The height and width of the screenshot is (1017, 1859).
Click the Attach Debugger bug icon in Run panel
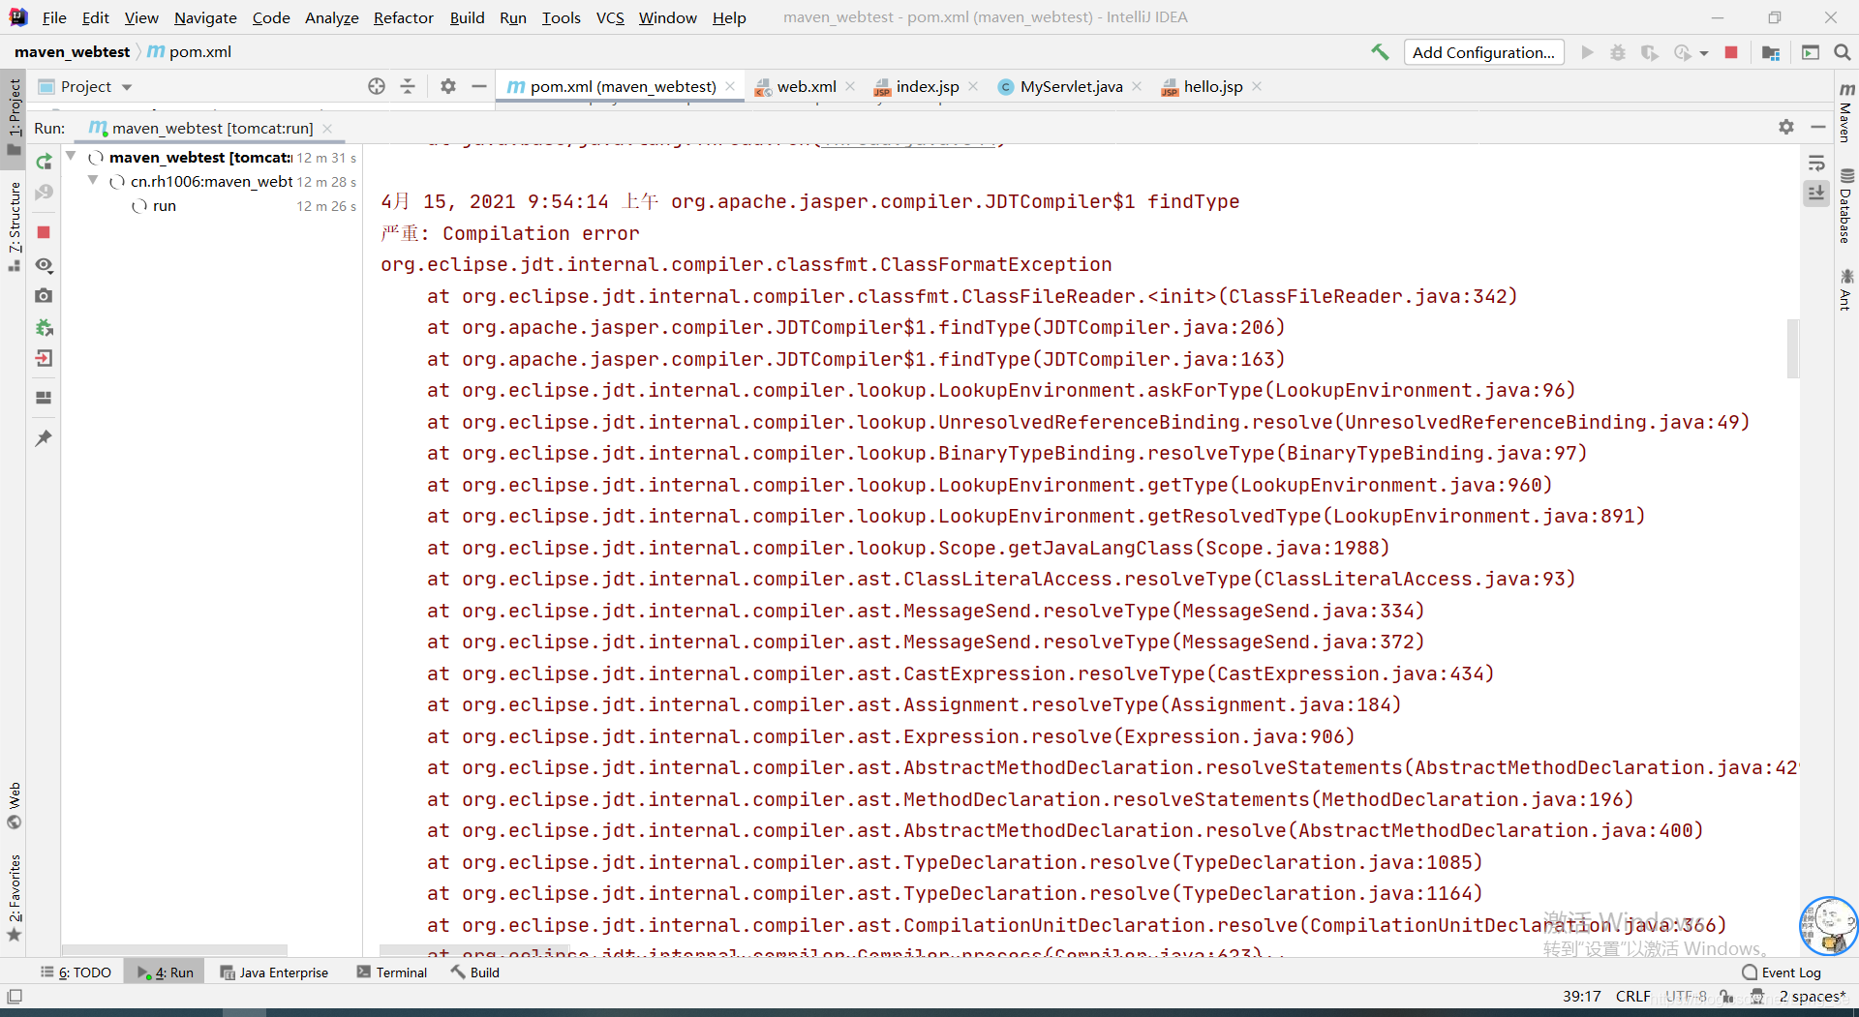tap(44, 327)
